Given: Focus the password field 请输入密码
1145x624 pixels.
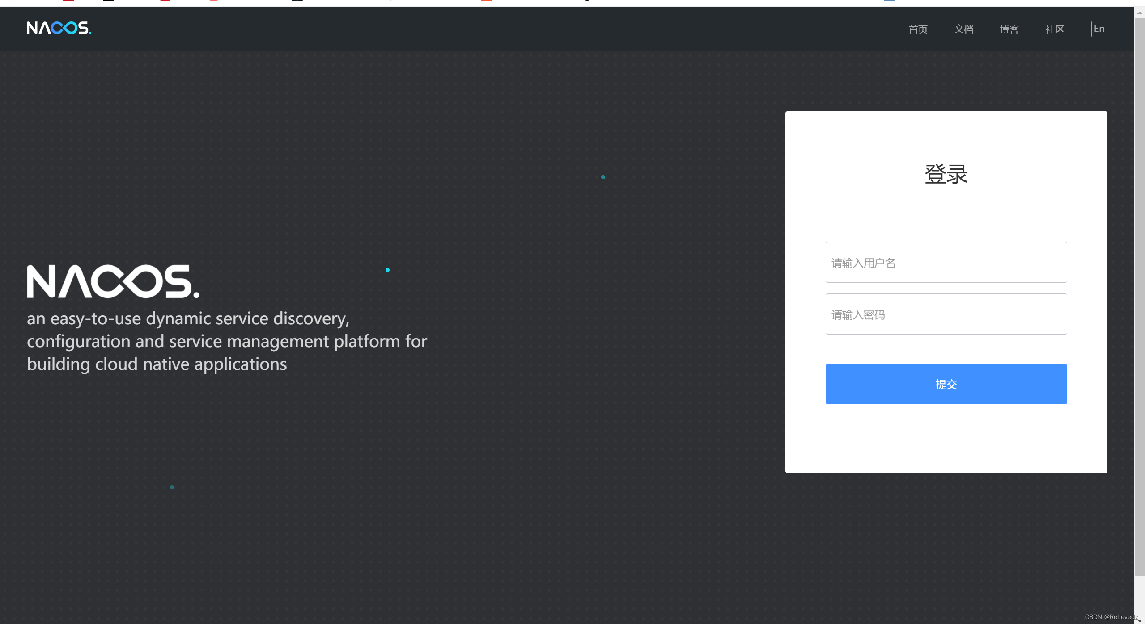Looking at the screenshot, I should point(946,314).
